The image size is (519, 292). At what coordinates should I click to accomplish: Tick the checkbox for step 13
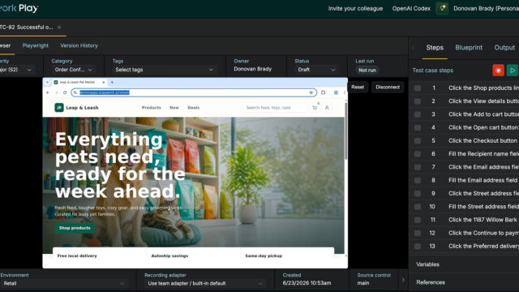418,247
